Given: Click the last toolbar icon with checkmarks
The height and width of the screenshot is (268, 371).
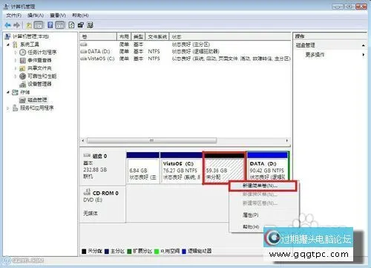Looking at the screenshot, I should [x=90, y=25].
